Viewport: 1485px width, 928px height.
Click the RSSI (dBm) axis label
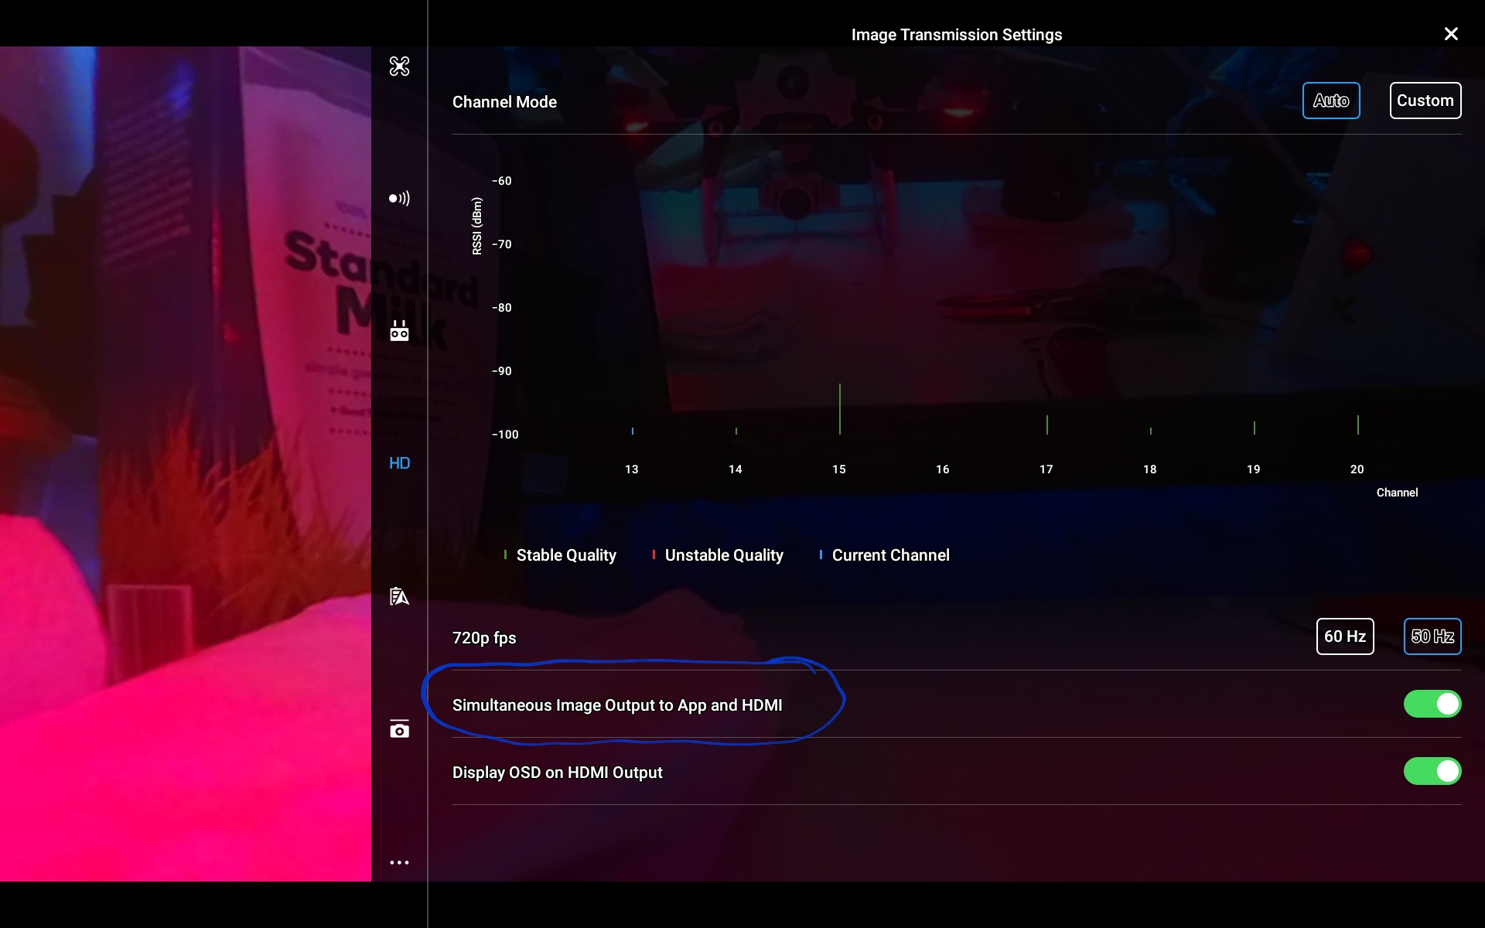tap(477, 226)
